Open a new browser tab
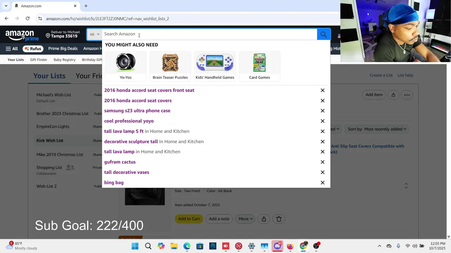451x253 pixels. click(x=86, y=6)
